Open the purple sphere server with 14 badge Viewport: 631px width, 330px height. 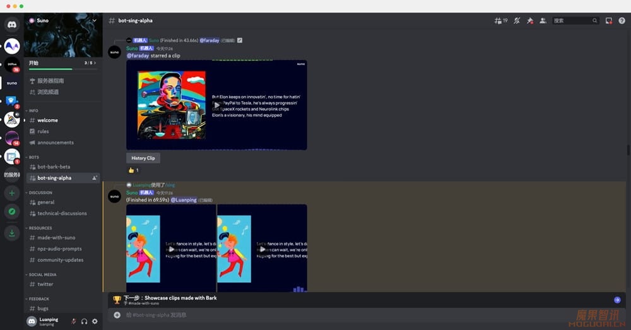pyautogui.click(x=12, y=138)
